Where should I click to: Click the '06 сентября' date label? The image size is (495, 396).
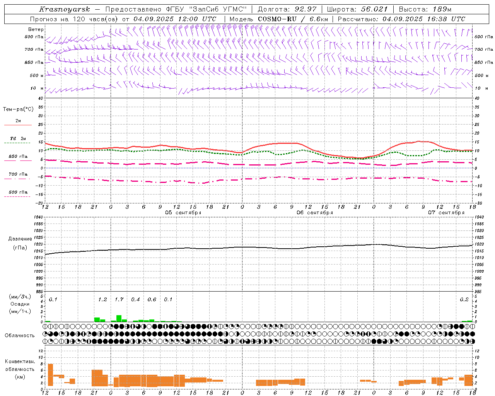tap(315, 213)
